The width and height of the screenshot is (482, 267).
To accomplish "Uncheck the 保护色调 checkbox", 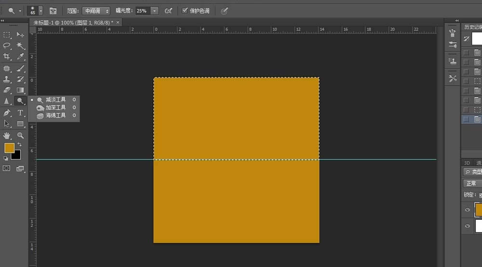I will pos(185,11).
